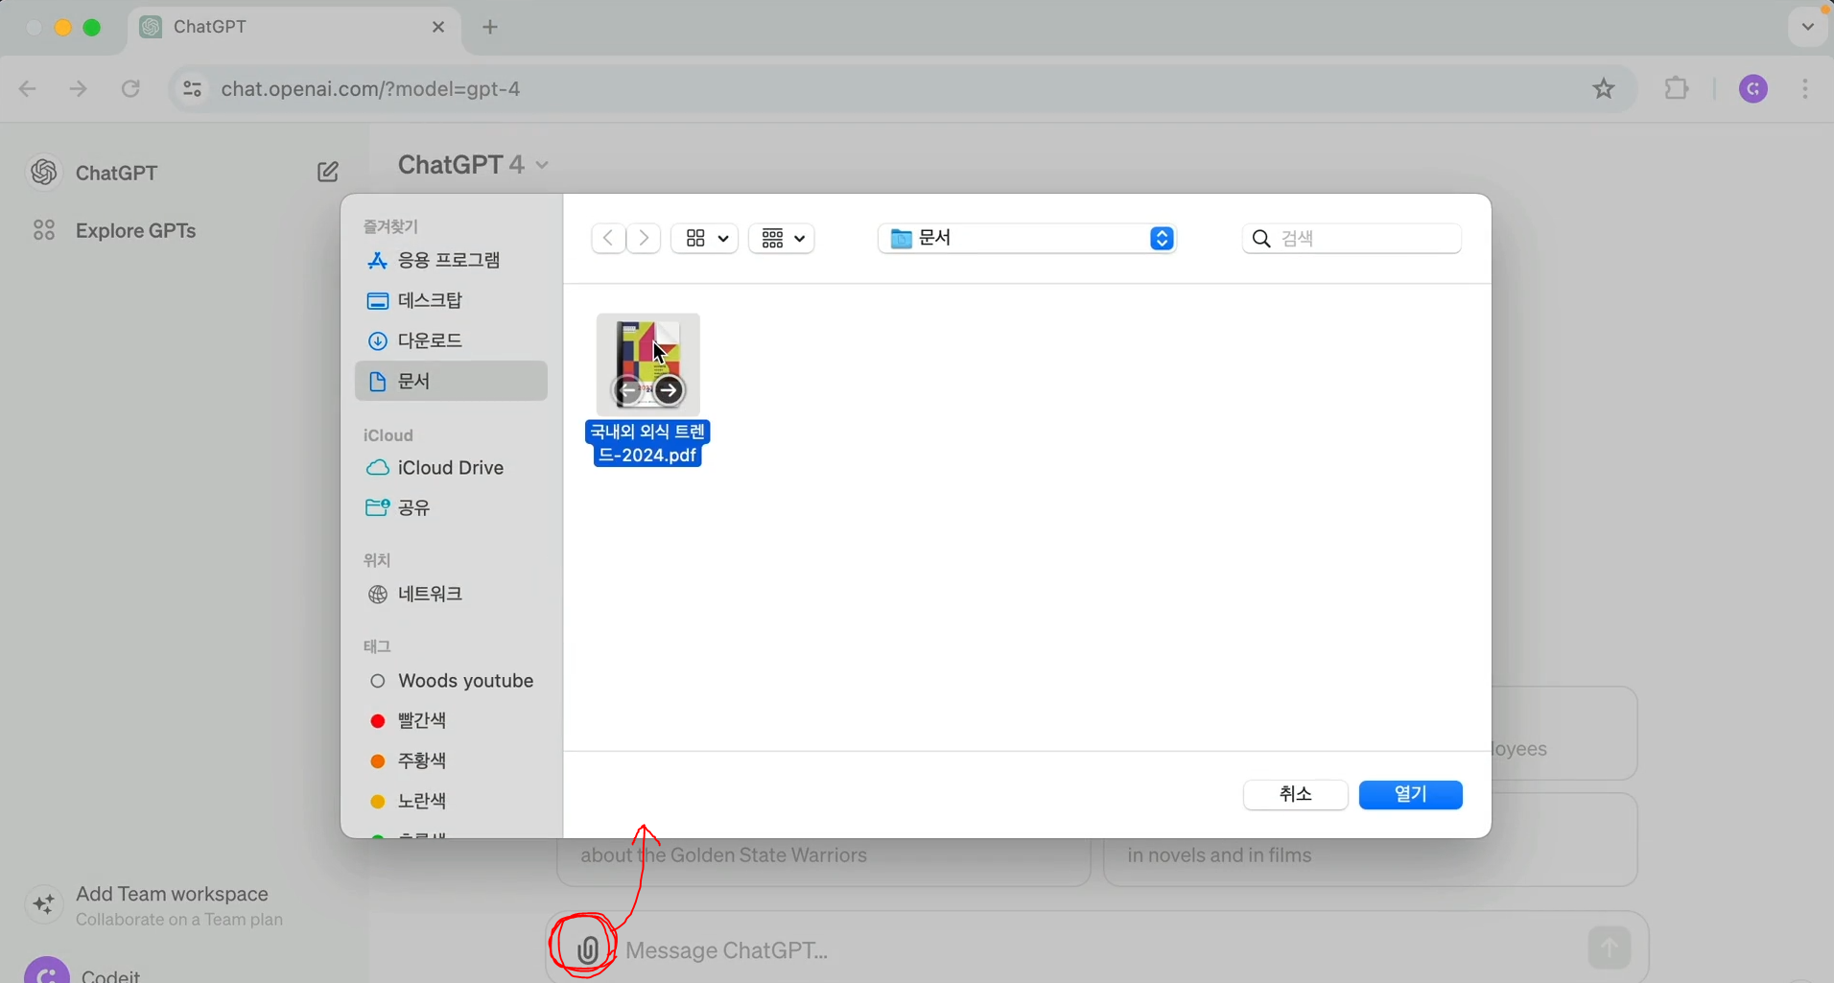This screenshot has width=1834, height=983.
Task: Open the 문서 folder location popup
Action: tap(1027, 238)
